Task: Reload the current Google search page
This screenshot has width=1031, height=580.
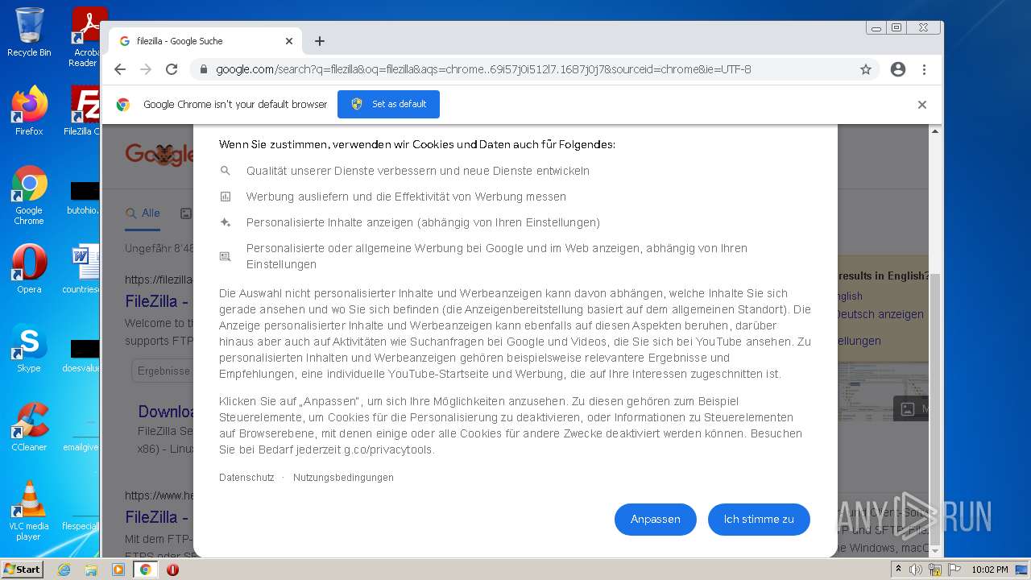Action: point(172,69)
